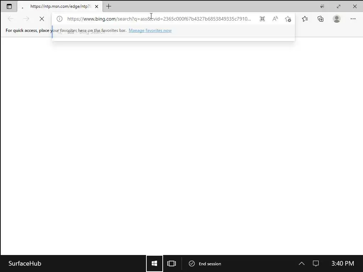363x272 pixels.
Task: Open the vertical tabs panel icon
Action: (x=9, y=6)
